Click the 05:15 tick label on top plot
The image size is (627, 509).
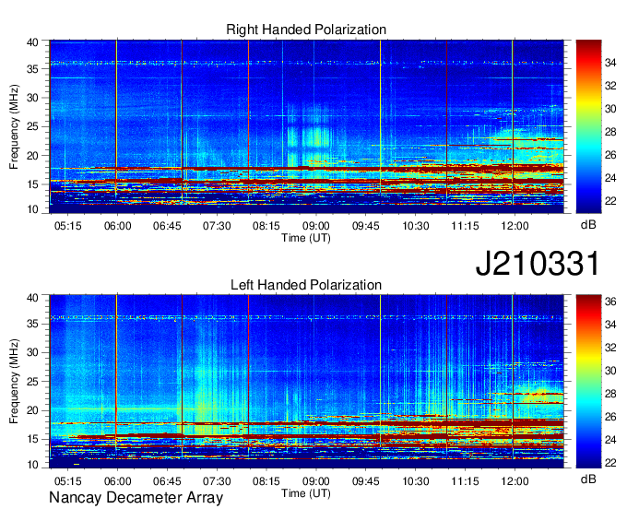click(67, 226)
